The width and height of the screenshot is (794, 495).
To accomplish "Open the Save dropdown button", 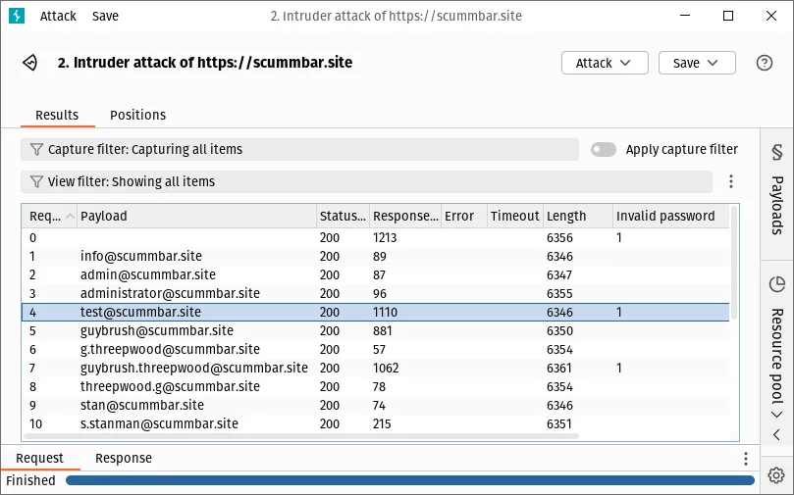I will point(697,63).
